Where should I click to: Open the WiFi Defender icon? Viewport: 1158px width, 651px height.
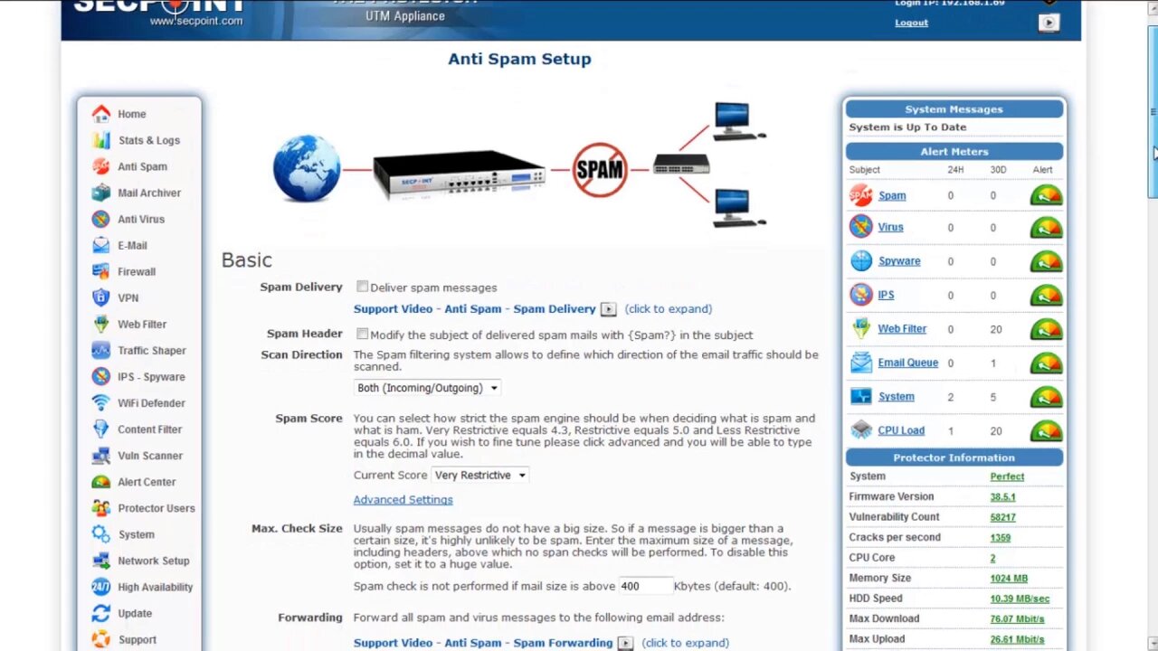pos(100,402)
